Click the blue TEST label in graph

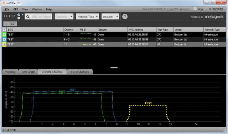pyautogui.click(x=73, y=90)
